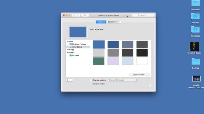The width and height of the screenshot is (204, 114).
Task: Remove the folder with the minus button
Action: click(71, 80)
